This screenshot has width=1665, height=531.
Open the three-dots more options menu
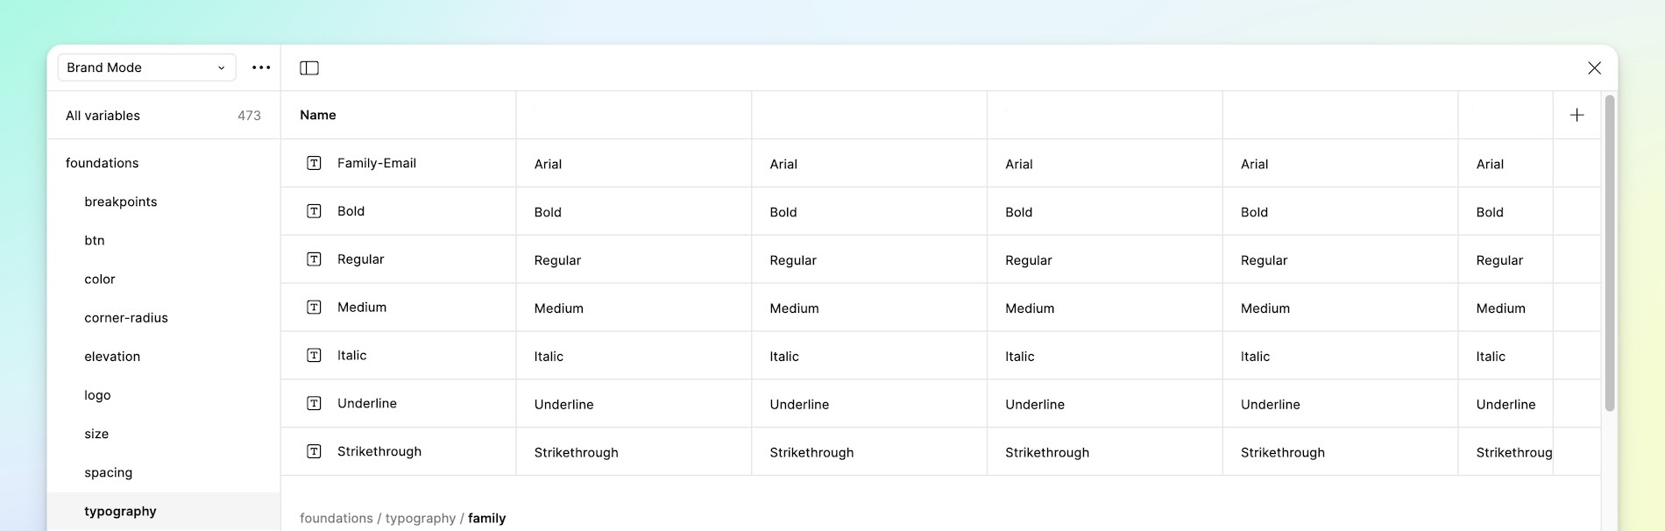click(x=261, y=67)
